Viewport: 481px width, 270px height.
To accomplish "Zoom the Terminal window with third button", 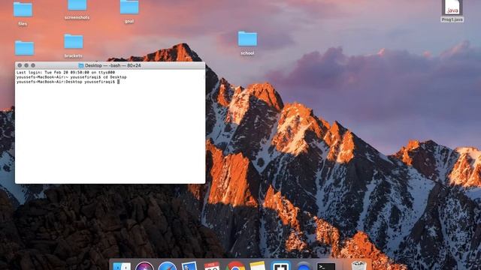I will click(33, 65).
